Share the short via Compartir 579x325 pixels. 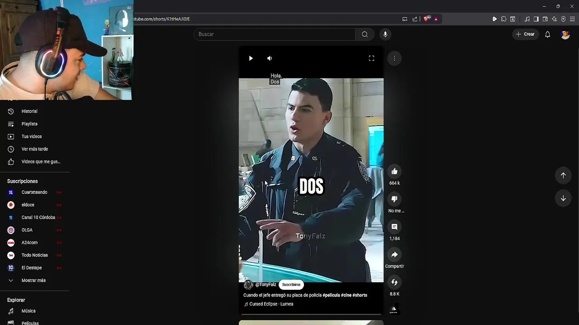(394, 255)
